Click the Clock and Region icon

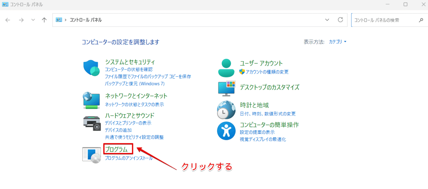226,110
